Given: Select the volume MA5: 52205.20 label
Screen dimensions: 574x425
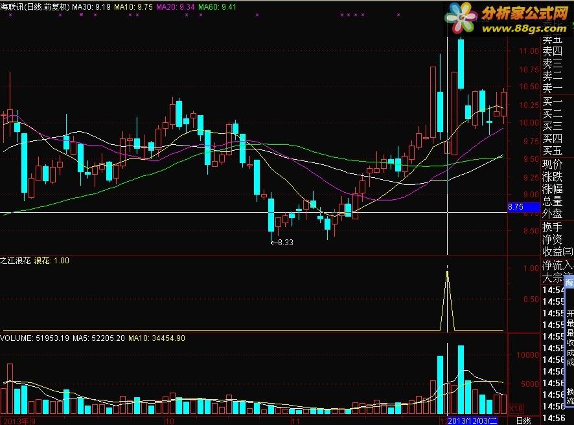Looking at the screenshot, I should click(98, 338).
